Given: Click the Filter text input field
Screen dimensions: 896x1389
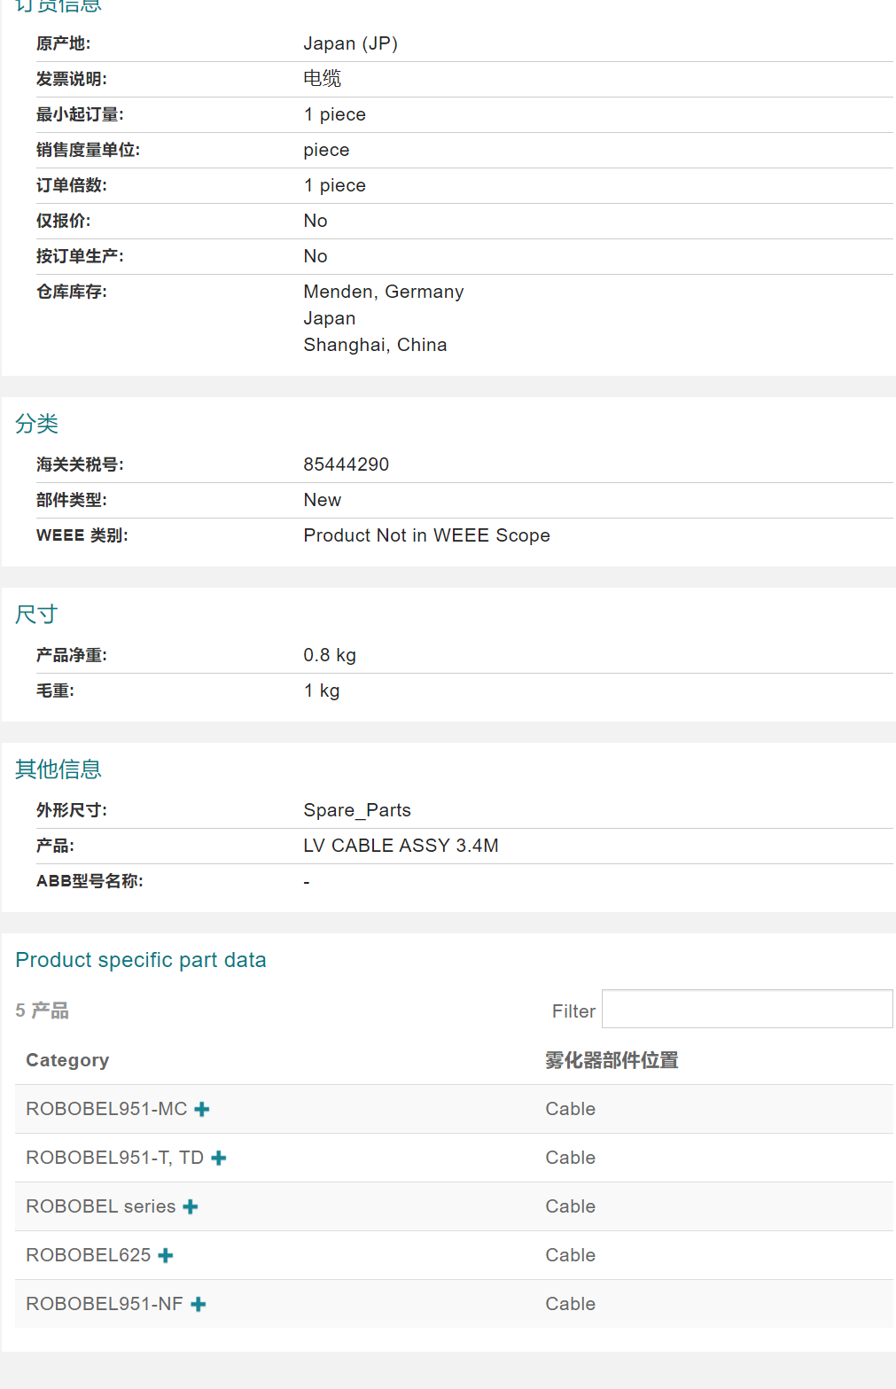Looking at the screenshot, I should point(746,1010).
